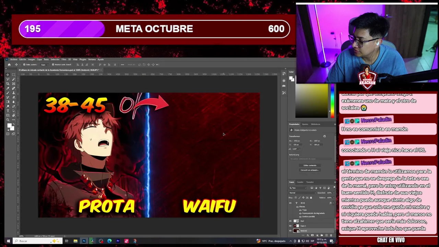Hide the 38-45 text layer
Image resolution: width=439 pixels, height=247 pixels.
click(x=290, y=203)
